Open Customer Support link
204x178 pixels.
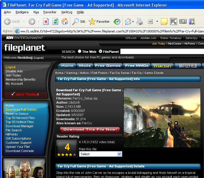pos(19,143)
